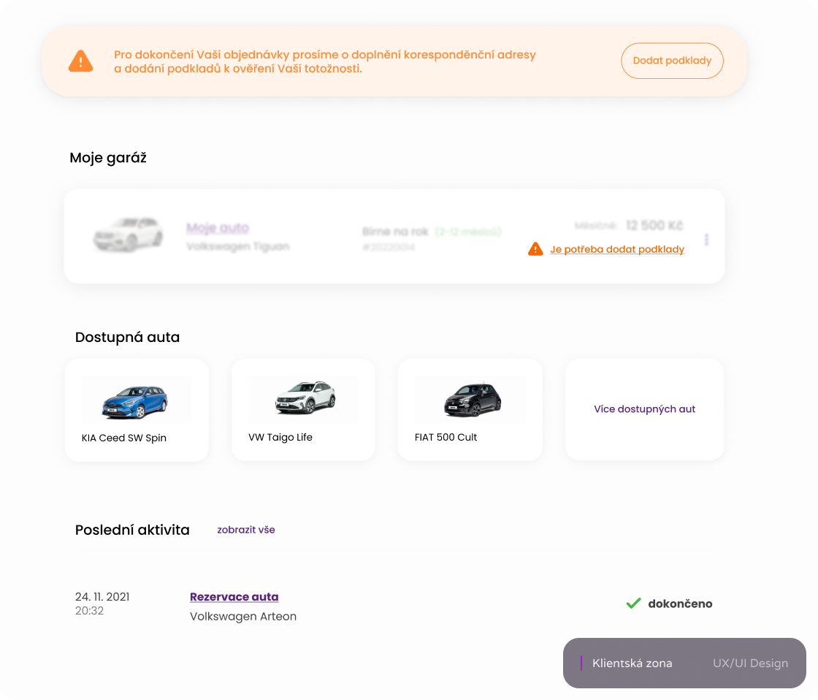
Task: Click the monthly price 12 500 Kč
Action: click(x=654, y=226)
